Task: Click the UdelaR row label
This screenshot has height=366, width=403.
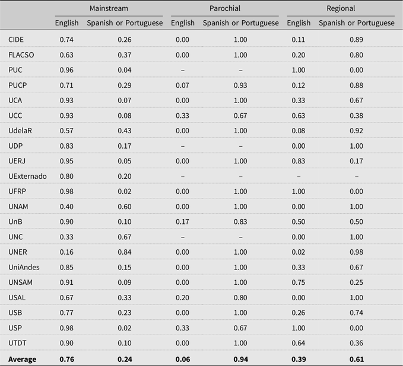Action: click(20, 130)
